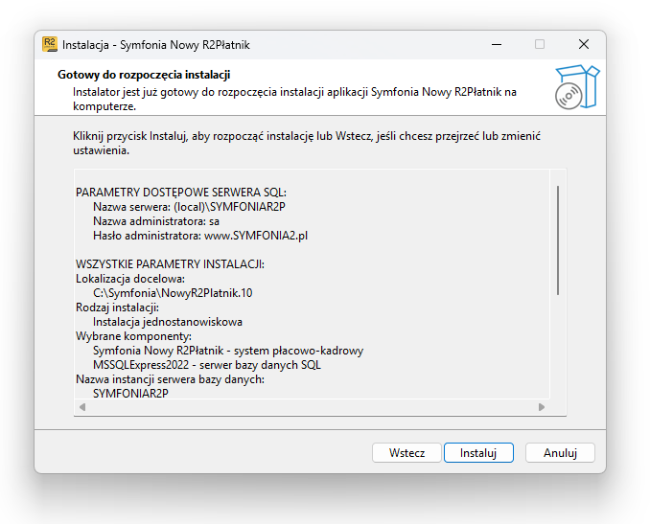Click the 'Instalator jest już gotowy' description text
Image resolution: width=650 pixels, height=524 pixels.
(294, 99)
